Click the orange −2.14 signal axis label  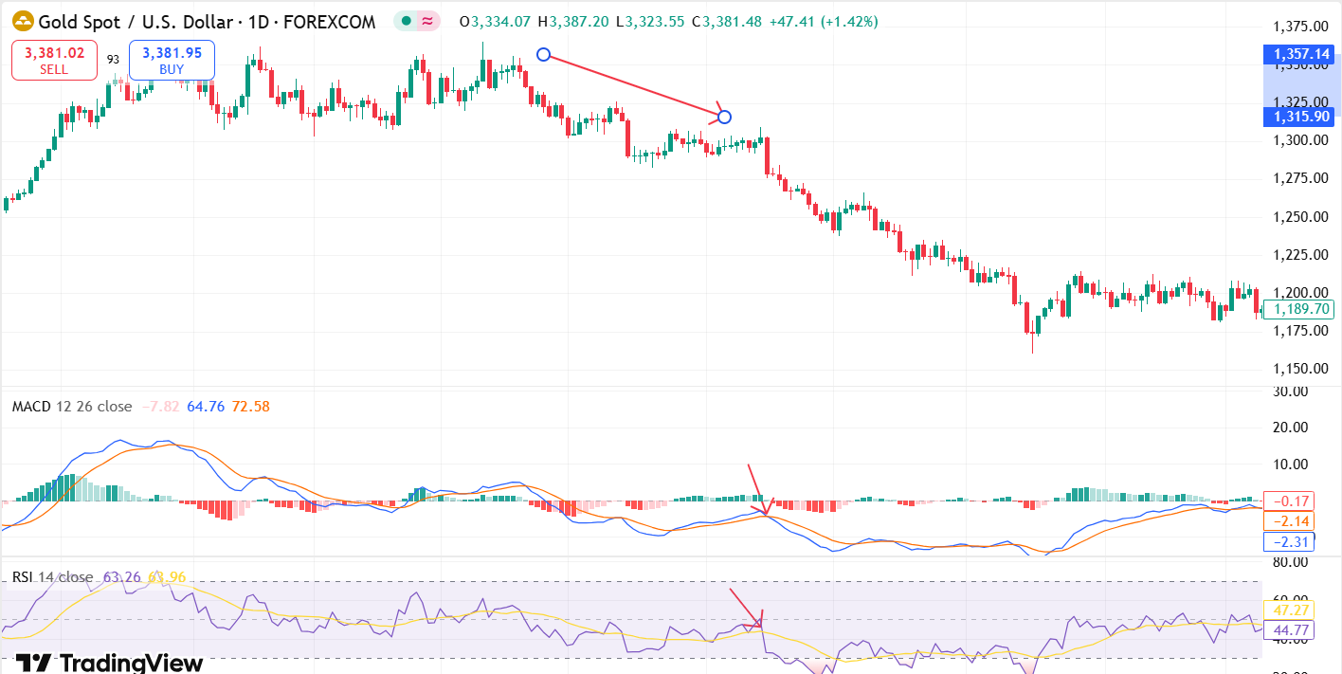[x=1289, y=521]
